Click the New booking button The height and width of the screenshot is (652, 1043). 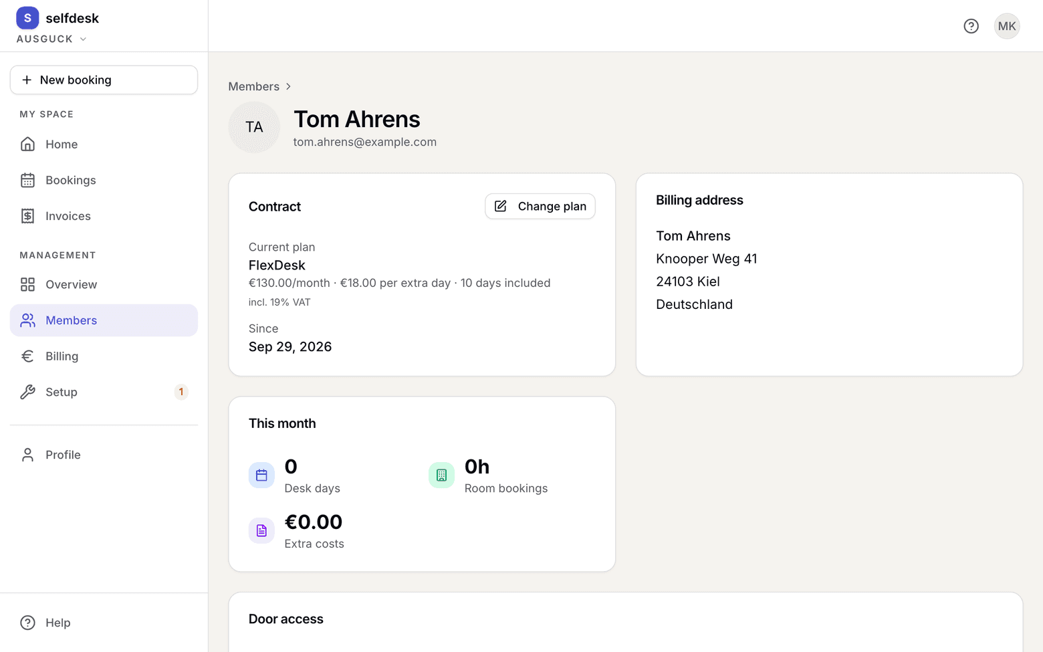tap(104, 80)
